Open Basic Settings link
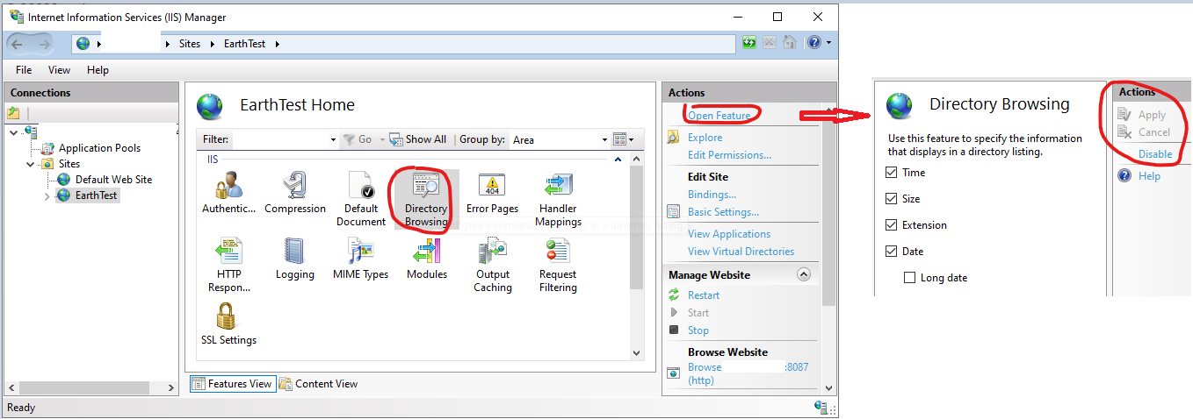 tap(723, 211)
